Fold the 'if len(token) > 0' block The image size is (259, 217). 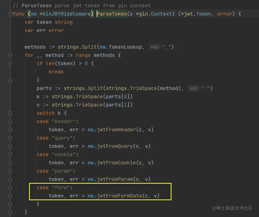10,64
